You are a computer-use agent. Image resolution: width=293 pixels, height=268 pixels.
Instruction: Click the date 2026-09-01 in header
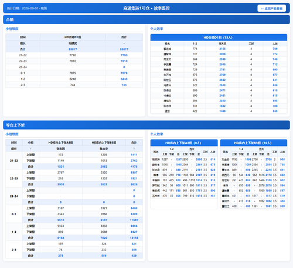[x=30, y=8]
